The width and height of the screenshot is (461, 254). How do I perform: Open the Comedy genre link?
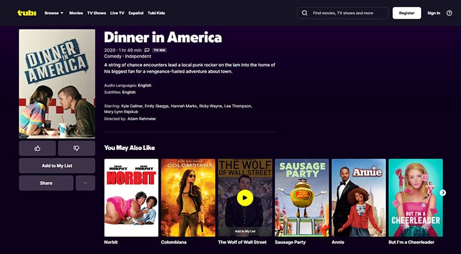coord(113,56)
